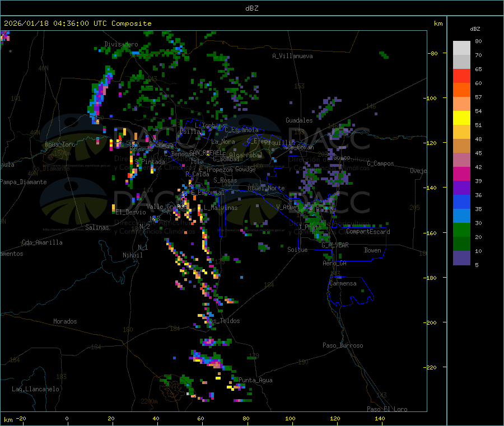Select the slate purple 5-10 dBZ legend swatch
The image size is (504, 426).
click(x=461, y=258)
